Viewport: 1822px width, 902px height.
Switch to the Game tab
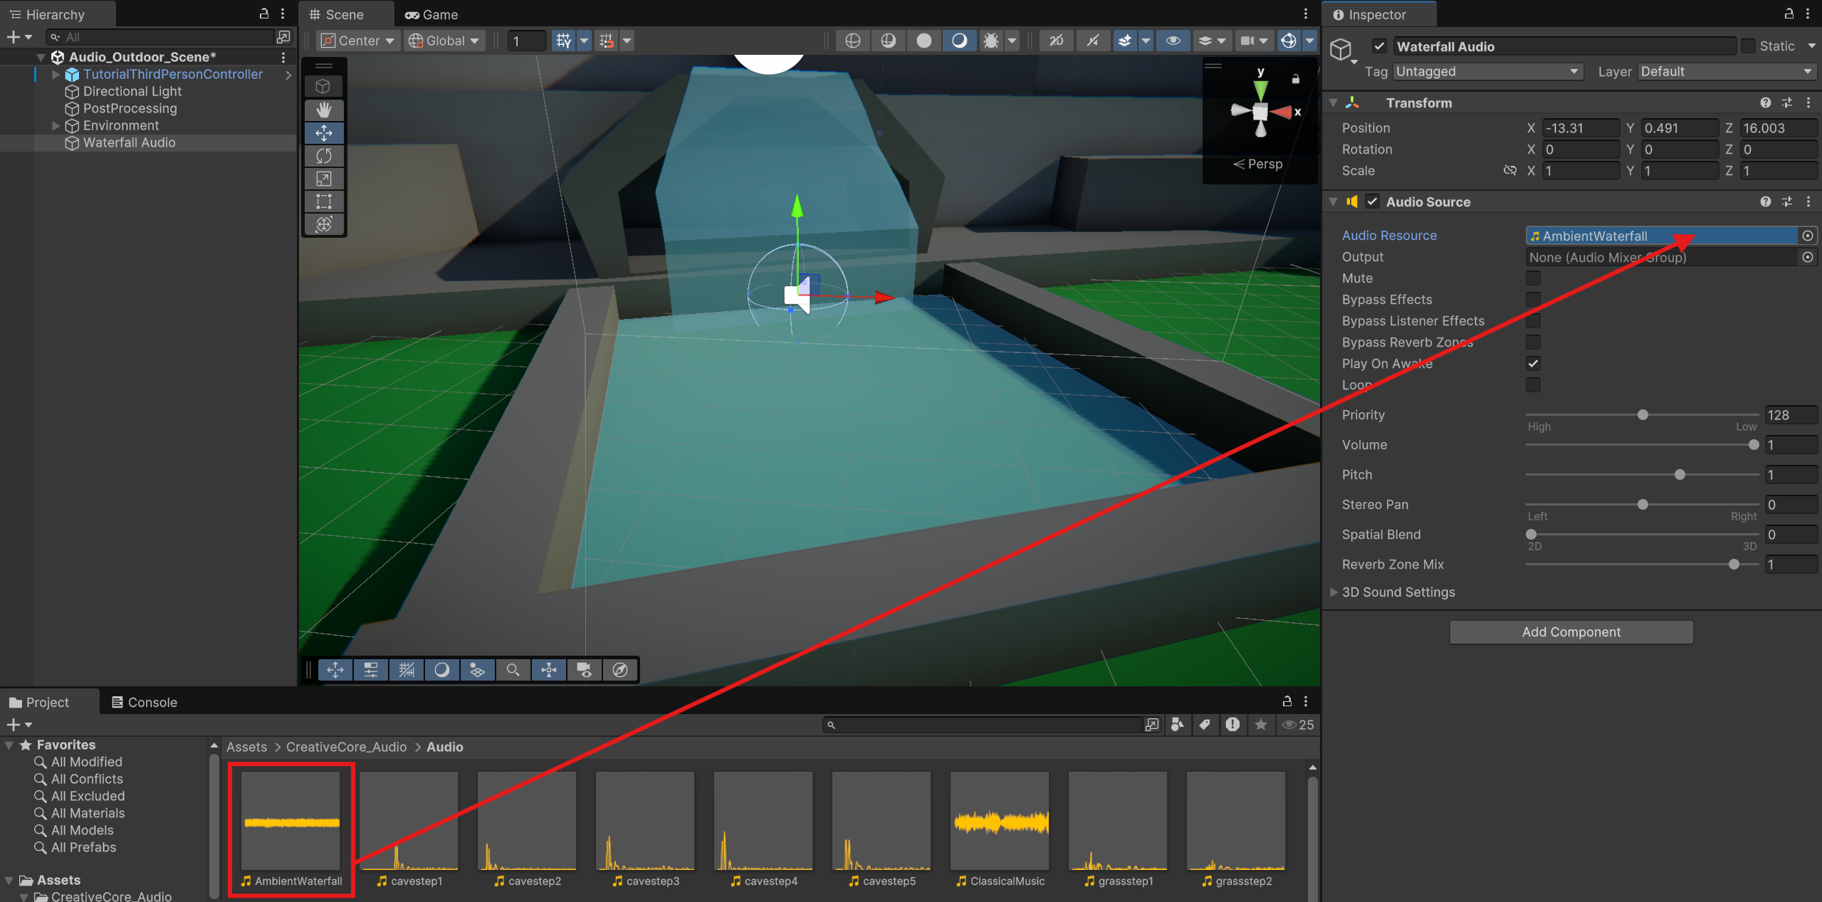point(432,14)
